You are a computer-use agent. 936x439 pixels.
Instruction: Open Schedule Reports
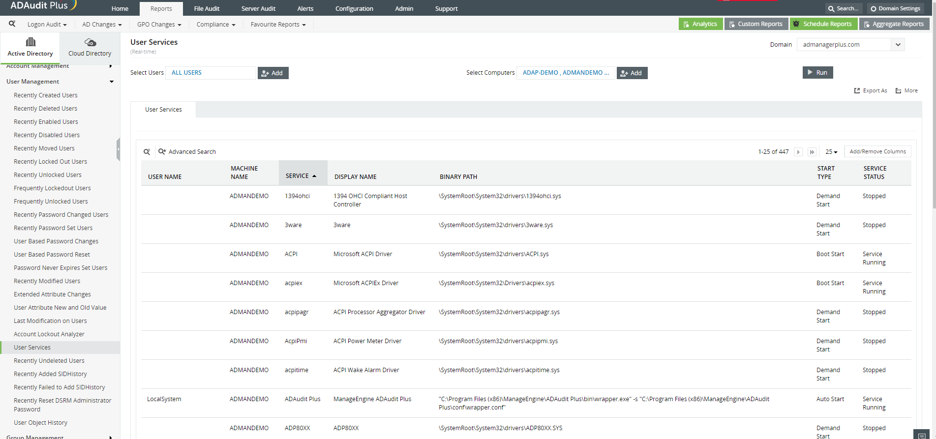(x=824, y=24)
